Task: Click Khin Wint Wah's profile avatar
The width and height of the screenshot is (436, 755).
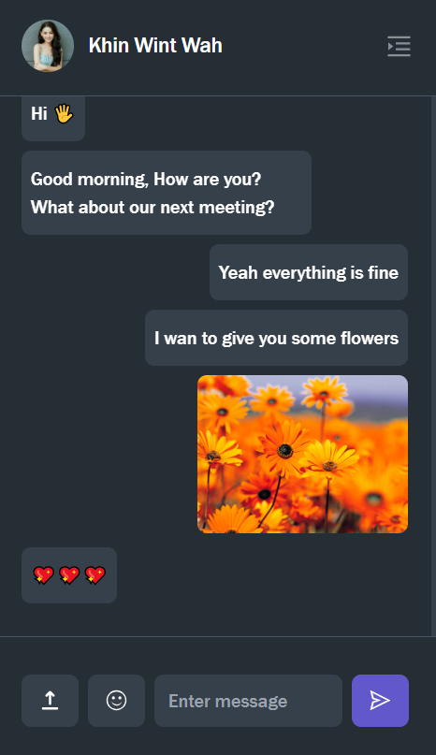Action: (48, 46)
